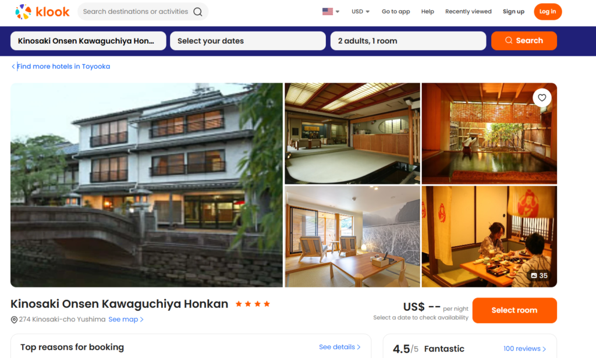This screenshot has height=358, width=596.
Task: Open Recently viewed
Action: point(469,12)
